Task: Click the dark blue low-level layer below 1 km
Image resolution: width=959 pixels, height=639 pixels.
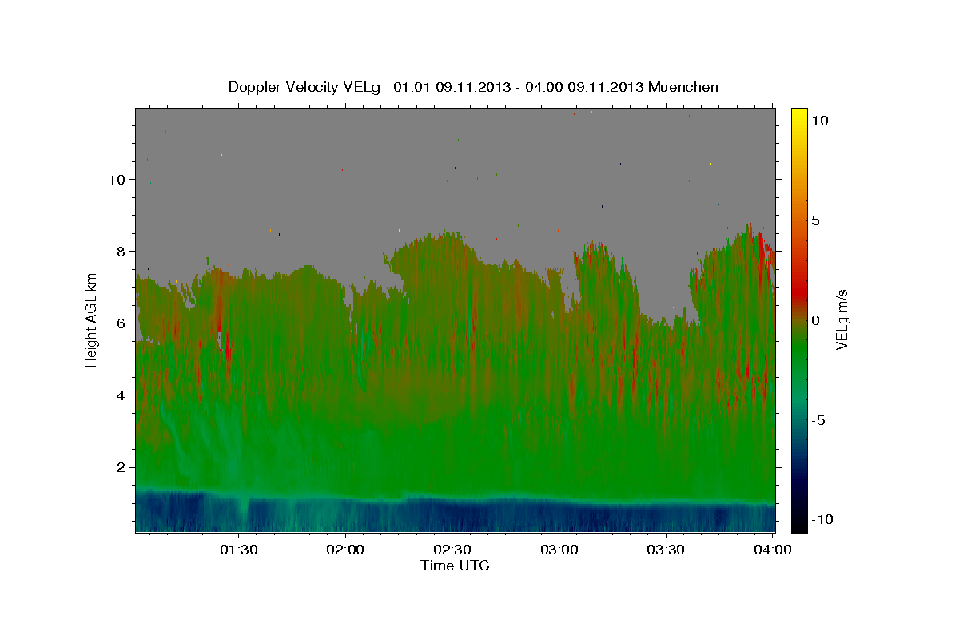Action: click(456, 515)
